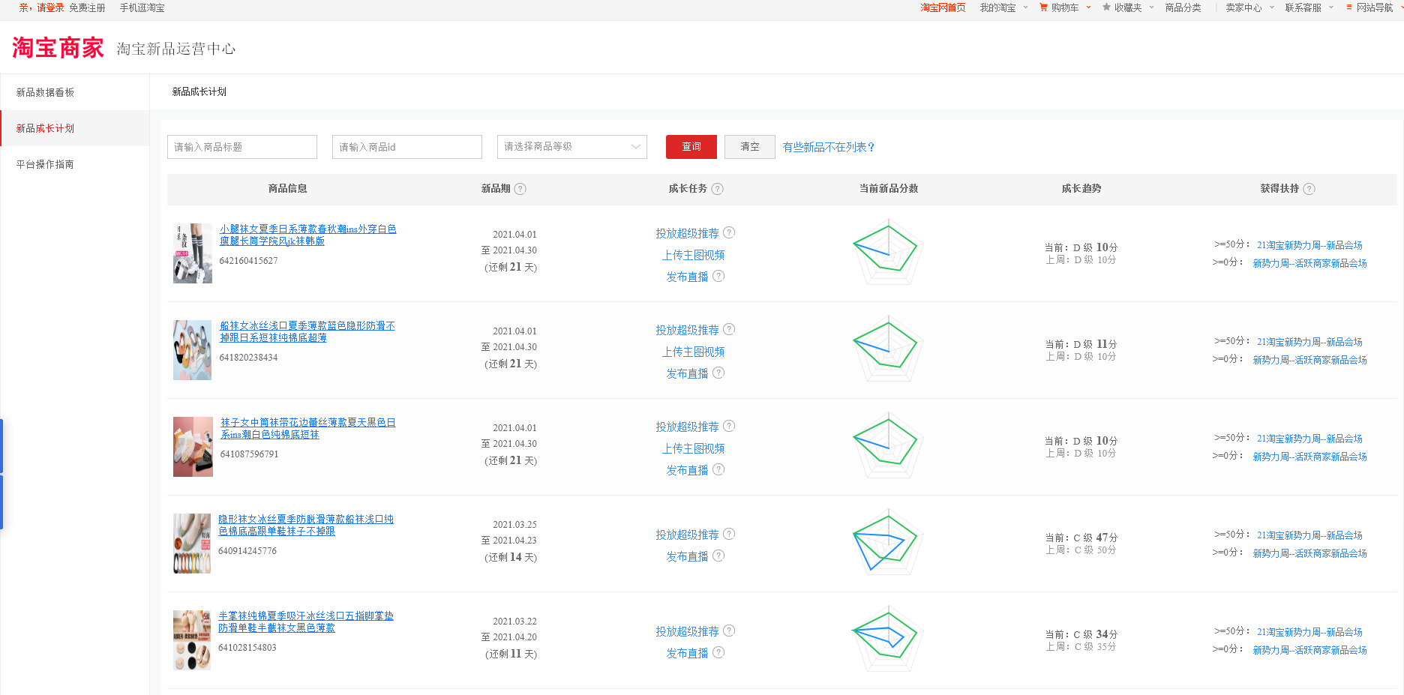Open the 请选择商品等级 dropdown
This screenshot has width=1404, height=695.
coord(572,147)
